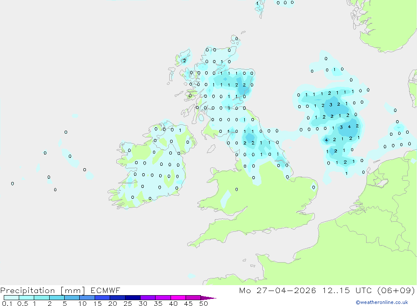Viewport: 417px width, 306px height.
Task: Click the '(06+09)' forecast offset text
Action: click(x=396, y=291)
